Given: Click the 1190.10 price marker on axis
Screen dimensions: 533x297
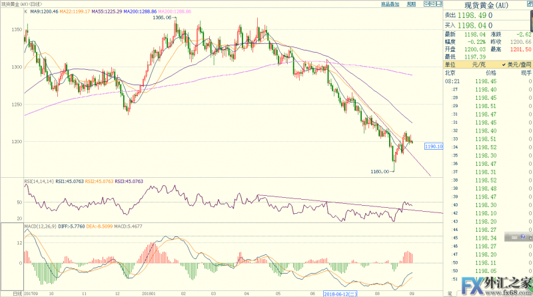Looking at the screenshot, I should click(432, 145).
